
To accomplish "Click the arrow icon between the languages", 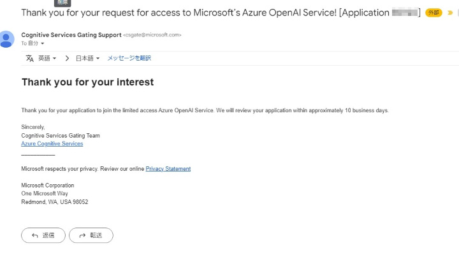I will (67, 58).
